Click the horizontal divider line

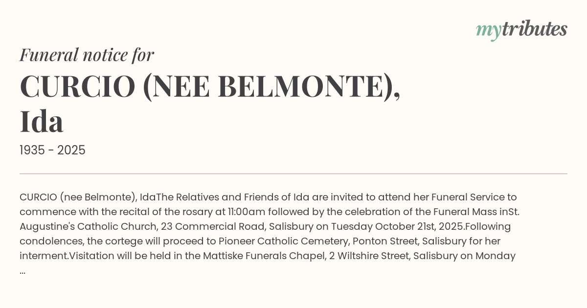point(293,174)
